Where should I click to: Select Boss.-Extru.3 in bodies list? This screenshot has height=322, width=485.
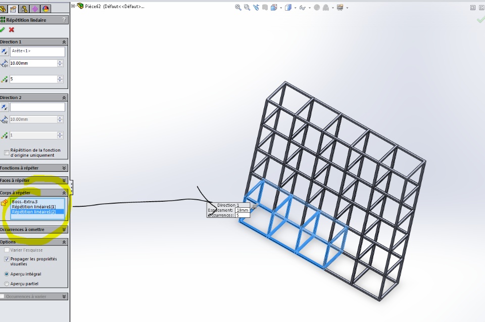[x=25, y=202]
